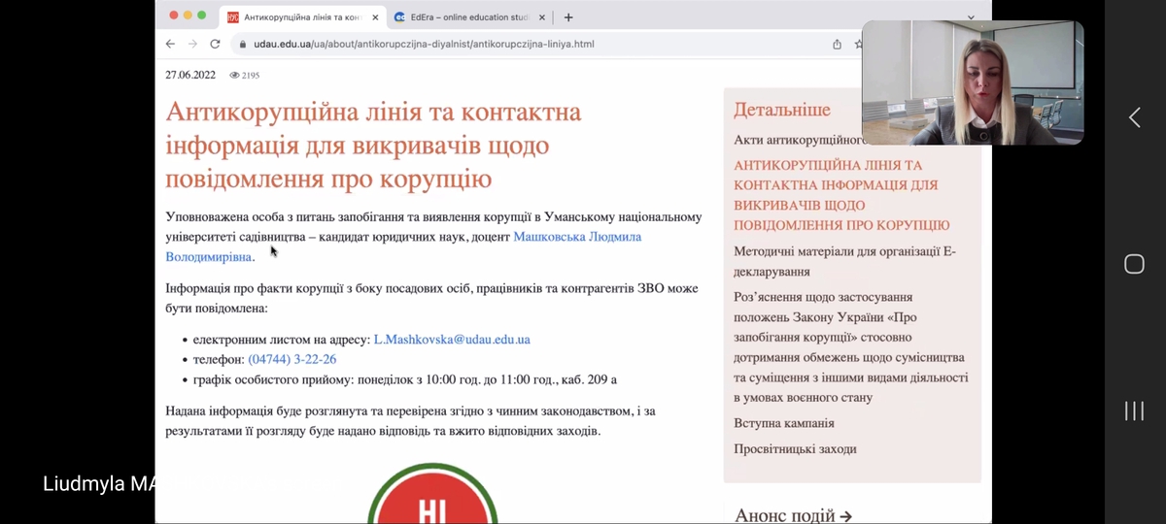Open a new browser tab with plus

pos(568,17)
